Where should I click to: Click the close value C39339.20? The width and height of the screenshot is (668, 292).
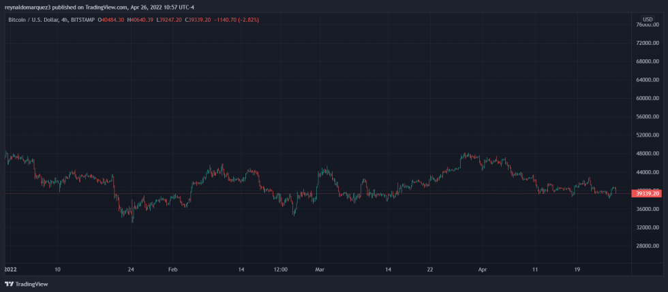pyautogui.click(x=198, y=20)
